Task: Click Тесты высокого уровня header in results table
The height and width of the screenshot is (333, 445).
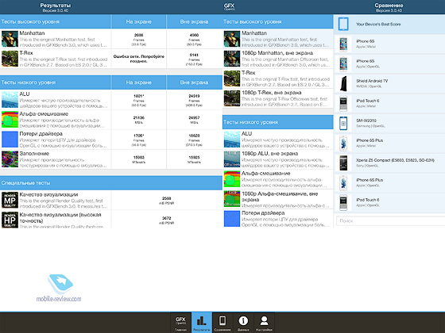Action: (56, 22)
